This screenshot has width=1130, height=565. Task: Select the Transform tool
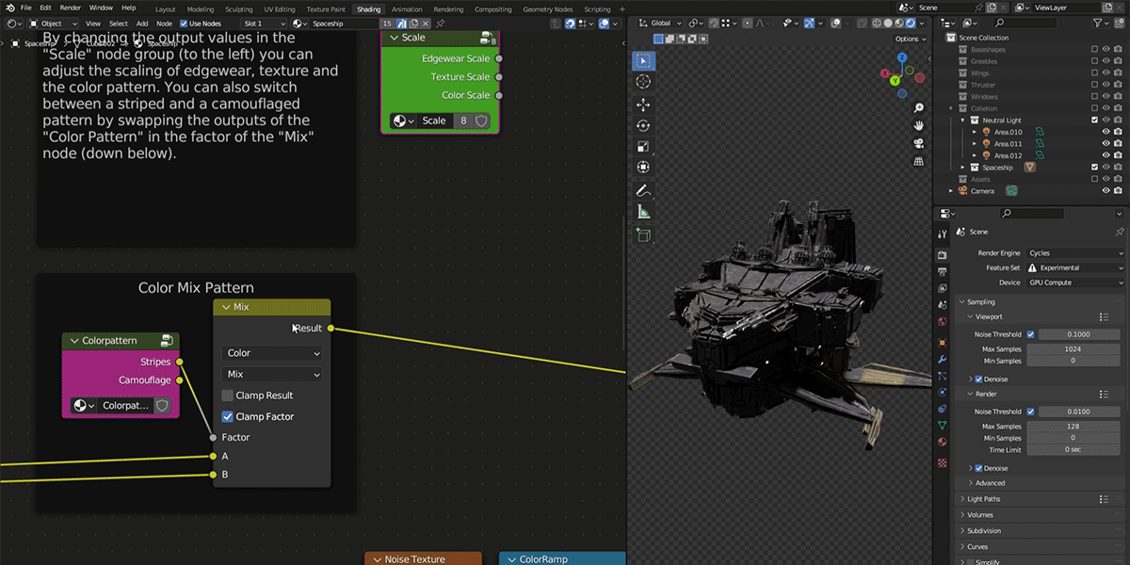pos(643,167)
